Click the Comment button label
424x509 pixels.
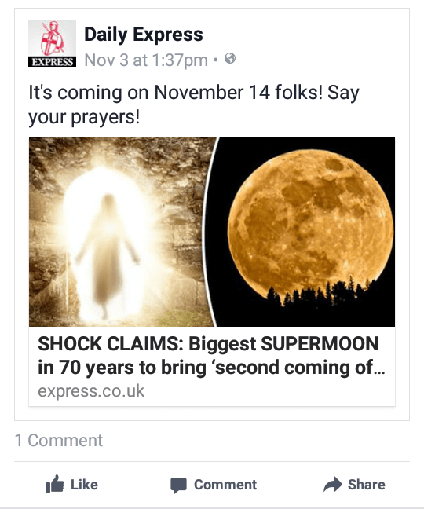point(225,485)
